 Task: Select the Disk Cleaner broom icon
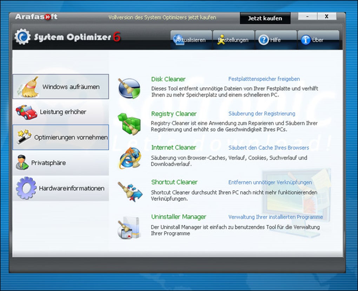point(129,88)
